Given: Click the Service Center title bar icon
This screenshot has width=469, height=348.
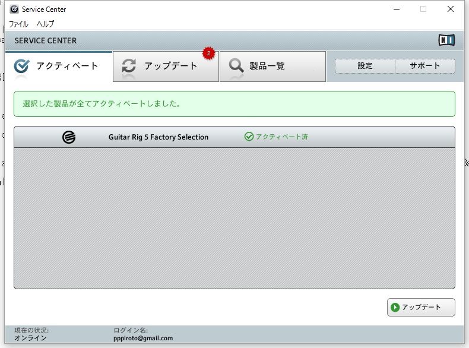Looking at the screenshot, I should (14, 9).
